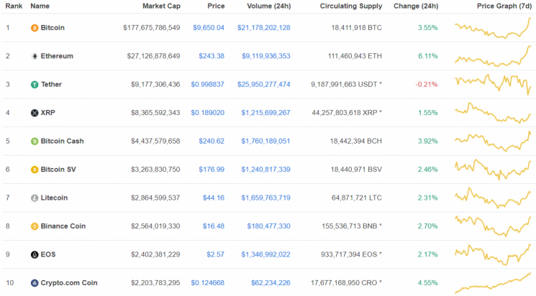
Task: Click the black EOS logo icon
Action: pos(35,255)
